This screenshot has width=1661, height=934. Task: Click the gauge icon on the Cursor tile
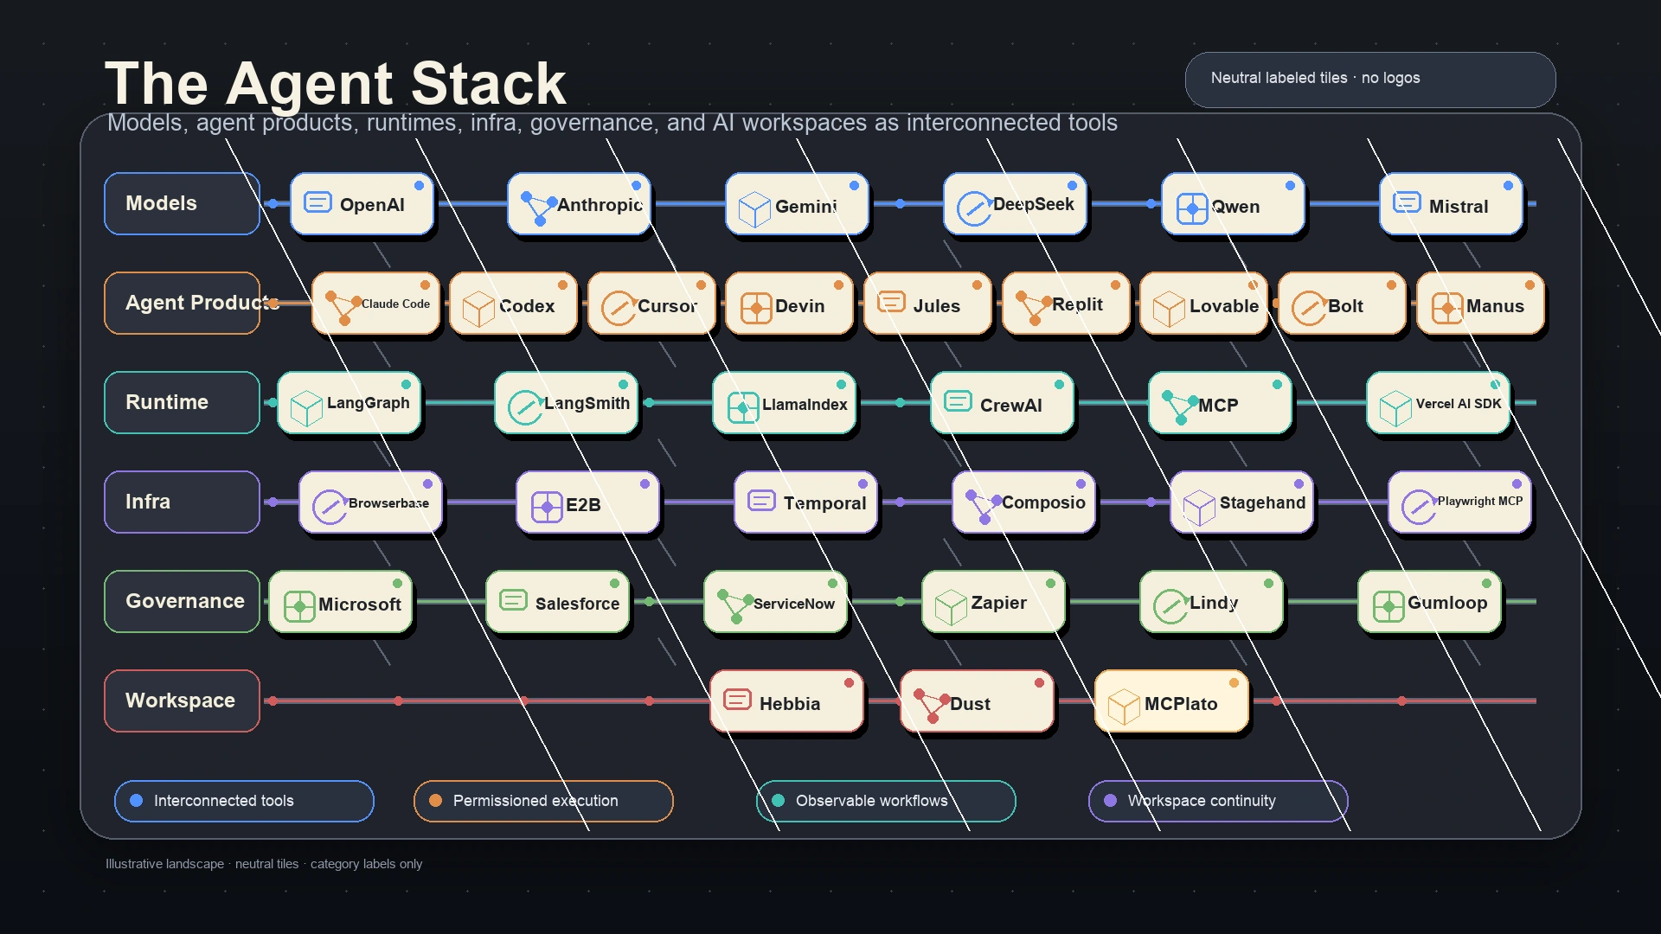click(x=619, y=308)
